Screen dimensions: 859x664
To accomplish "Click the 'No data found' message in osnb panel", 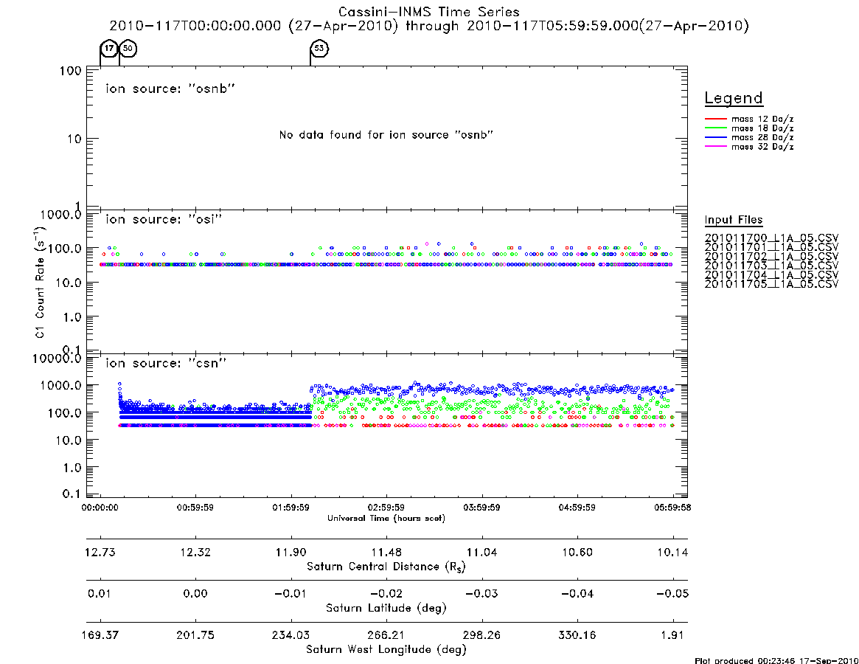I will click(386, 135).
